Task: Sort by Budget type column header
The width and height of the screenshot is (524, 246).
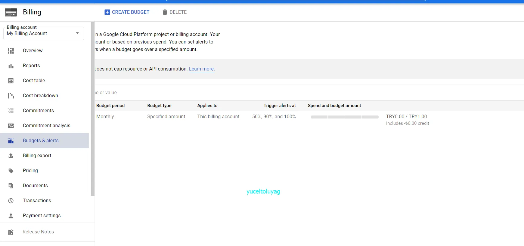Action: (159, 106)
